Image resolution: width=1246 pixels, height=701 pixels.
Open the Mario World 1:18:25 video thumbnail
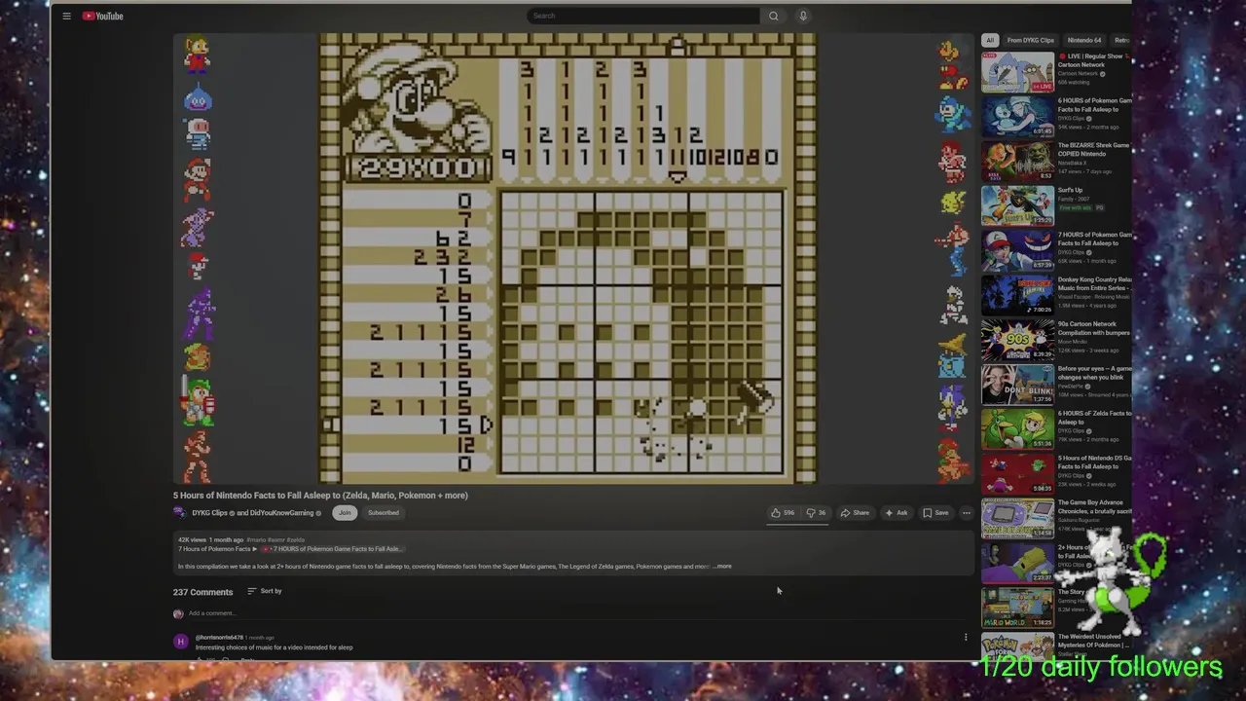tap(1017, 609)
